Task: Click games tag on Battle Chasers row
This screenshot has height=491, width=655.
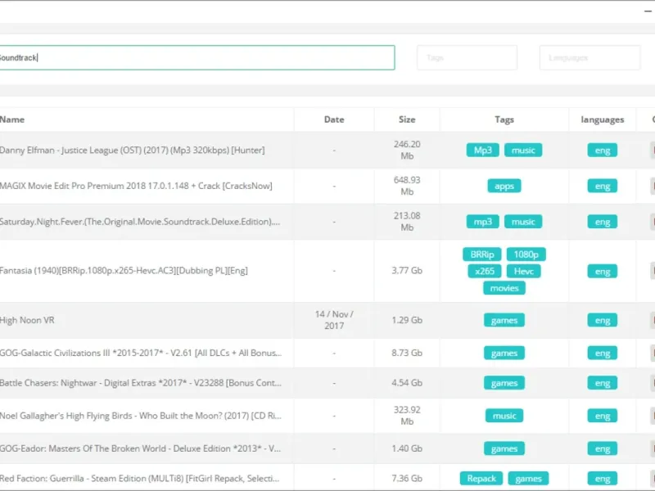Action: click(504, 383)
